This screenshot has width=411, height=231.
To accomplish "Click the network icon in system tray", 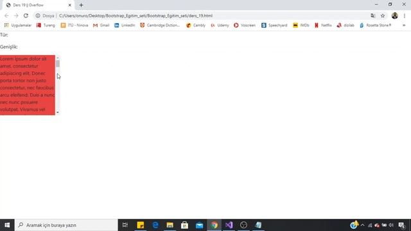I will pos(370,225).
